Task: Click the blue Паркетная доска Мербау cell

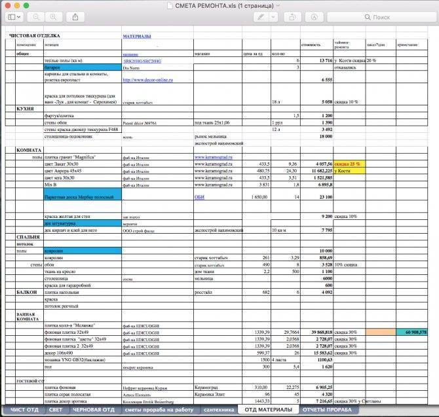Action: [x=83, y=194]
